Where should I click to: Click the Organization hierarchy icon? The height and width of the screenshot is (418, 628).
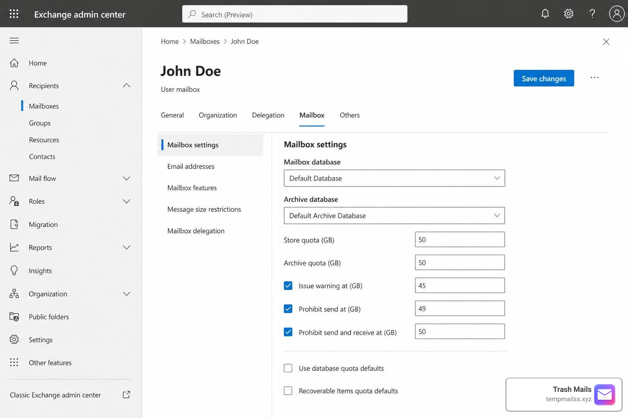tap(14, 293)
